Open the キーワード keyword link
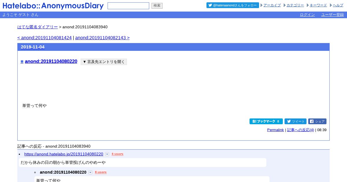This screenshot has width=347, height=182. (x=318, y=5)
